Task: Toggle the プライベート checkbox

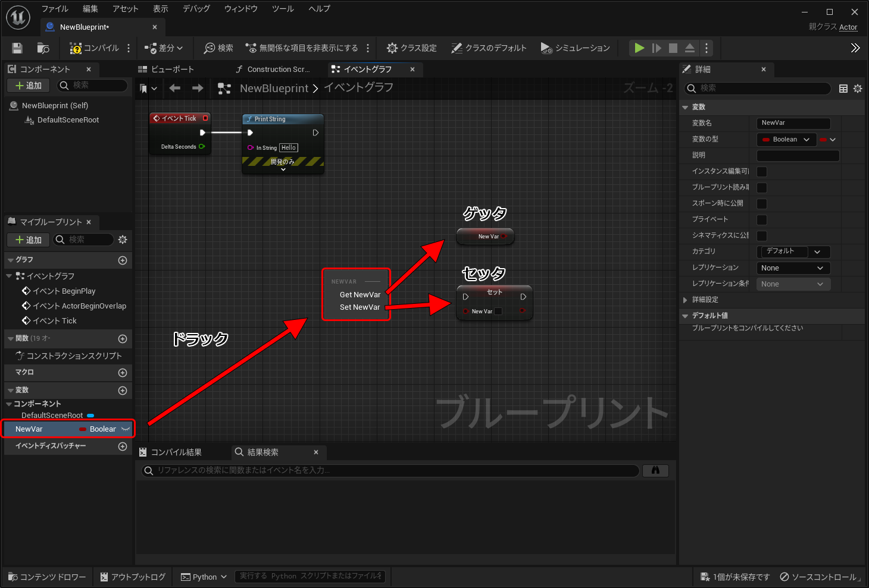Action: [761, 220]
